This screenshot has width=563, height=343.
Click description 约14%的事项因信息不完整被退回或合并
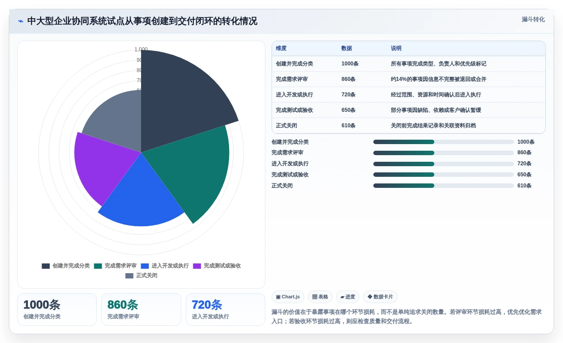click(x=439, y=79)
